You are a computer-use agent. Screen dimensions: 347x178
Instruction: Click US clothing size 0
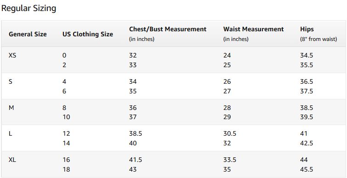pos(64,55)
